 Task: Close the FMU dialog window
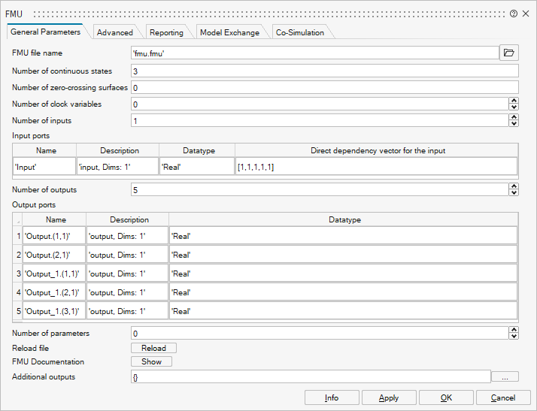526,14
